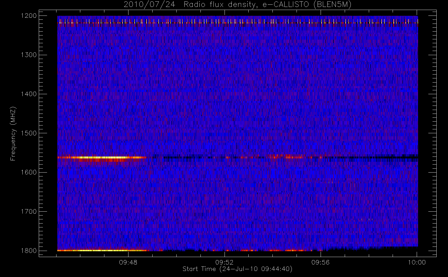448x277 pixels.
Task: Click the 09:52 time tick label
Action: point(224,262)
